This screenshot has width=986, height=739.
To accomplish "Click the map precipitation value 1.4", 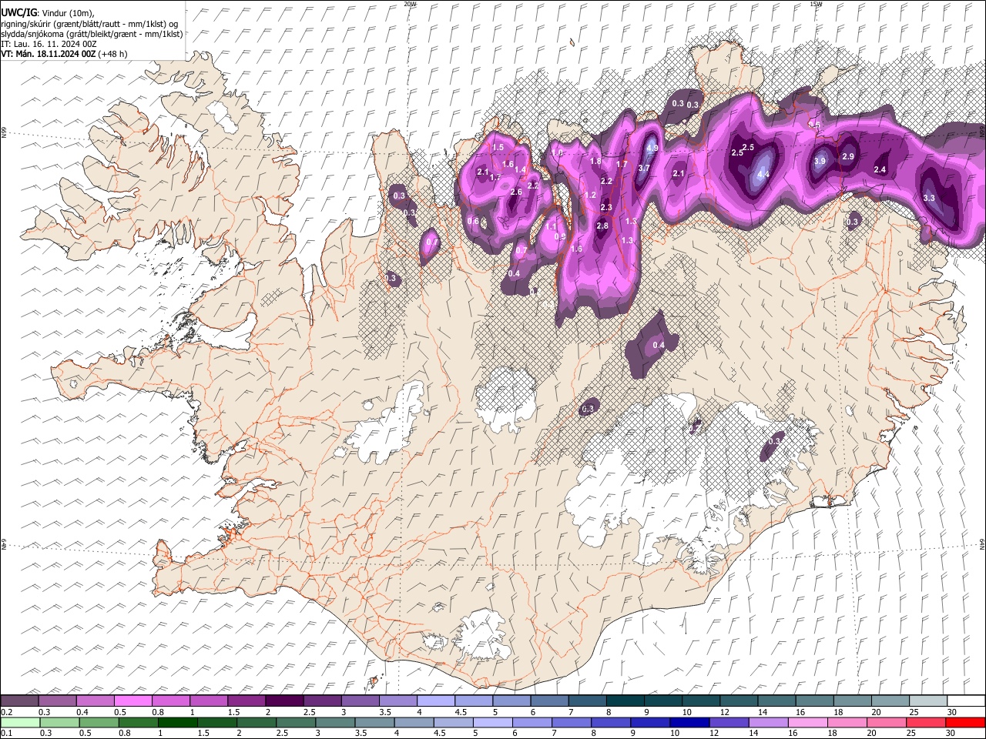I will click(x=520, y=170).
